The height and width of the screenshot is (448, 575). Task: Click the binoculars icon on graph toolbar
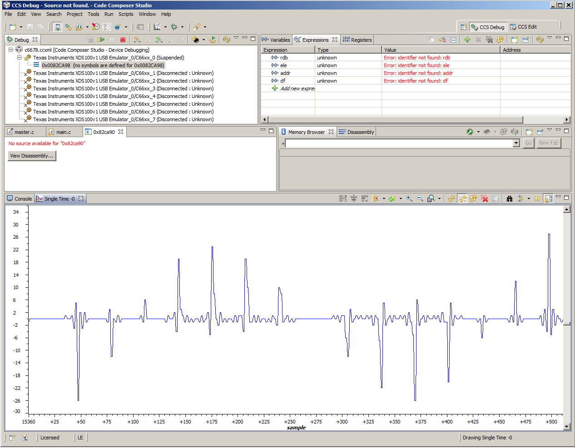510,199
